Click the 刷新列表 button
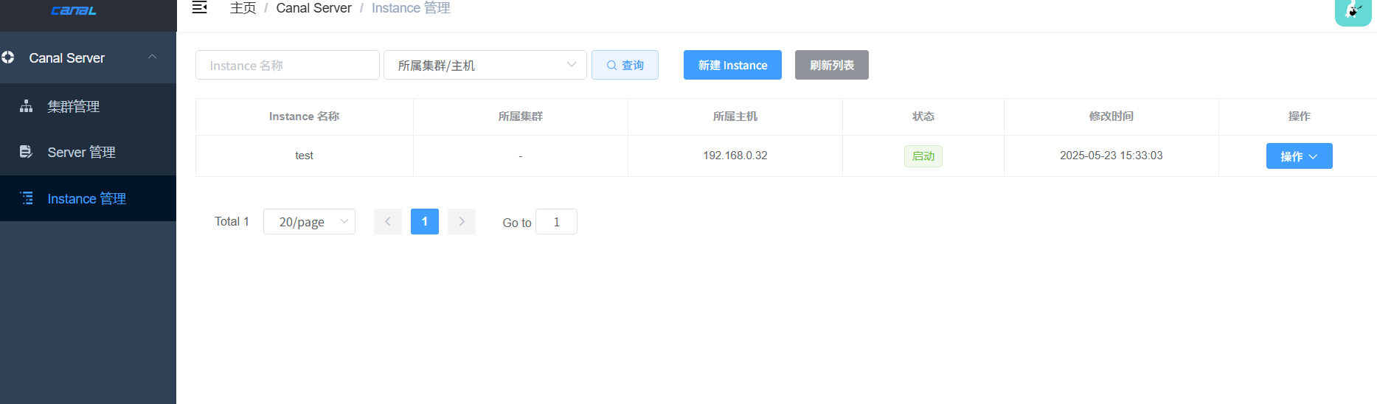The image size is (1377, 404). pyautogui.click(x=832, y=65)
